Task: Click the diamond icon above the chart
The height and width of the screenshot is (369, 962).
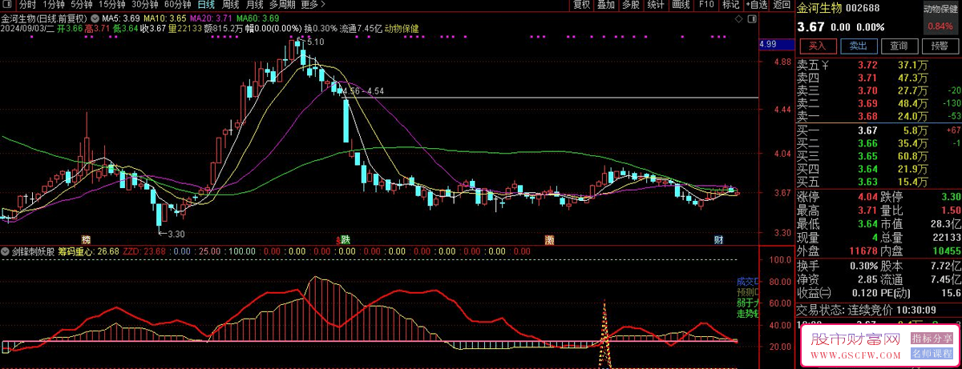Action: (x=739, y=17)
